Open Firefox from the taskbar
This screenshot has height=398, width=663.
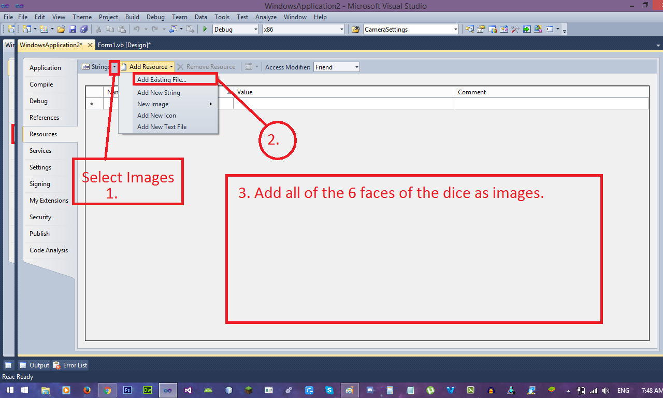point(87,390)
